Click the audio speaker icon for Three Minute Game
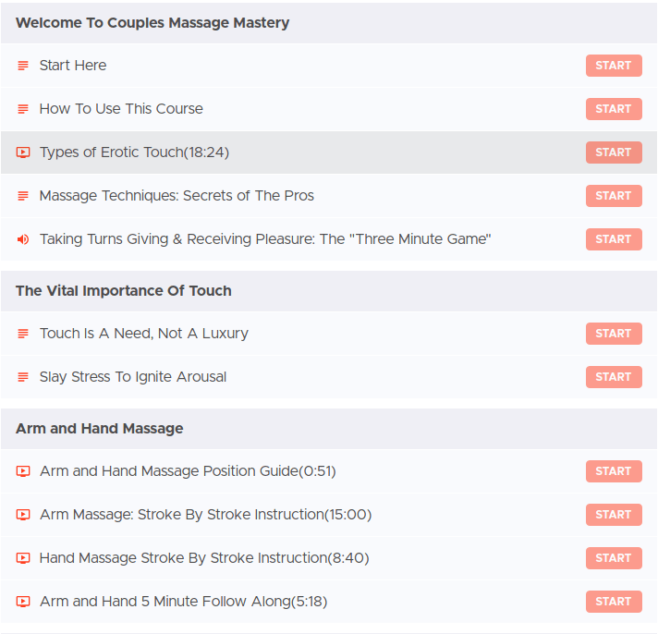Screen dimensions: 658x634 (23, 239)
